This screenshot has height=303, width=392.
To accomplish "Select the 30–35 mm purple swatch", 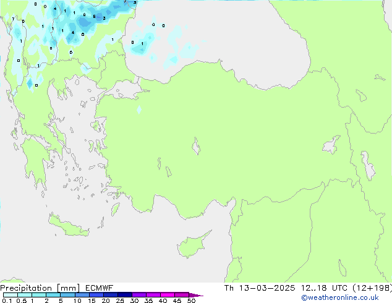I will point(138,295).
